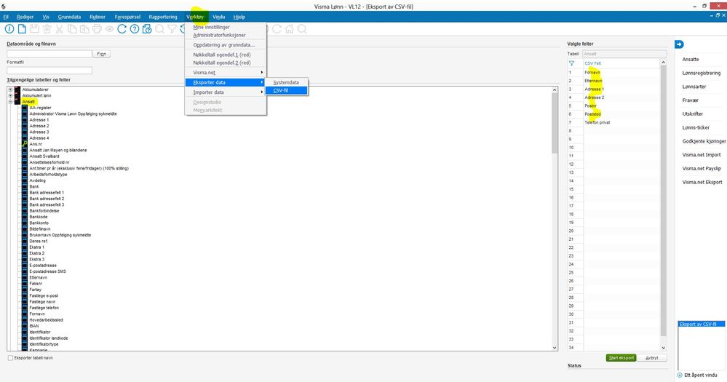Click the paste clipboard icon
This screenshot has height=382, width=727.
(84, 29)
